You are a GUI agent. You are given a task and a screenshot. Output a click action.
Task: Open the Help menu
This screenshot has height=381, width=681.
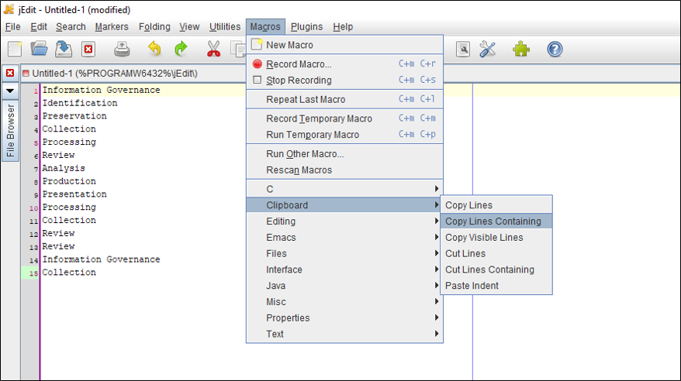pyautogui.click(x=343, y=27)
